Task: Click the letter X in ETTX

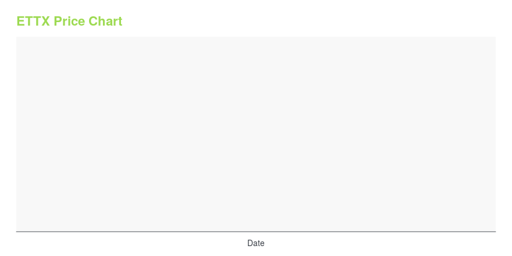Action: click(46, 21)
